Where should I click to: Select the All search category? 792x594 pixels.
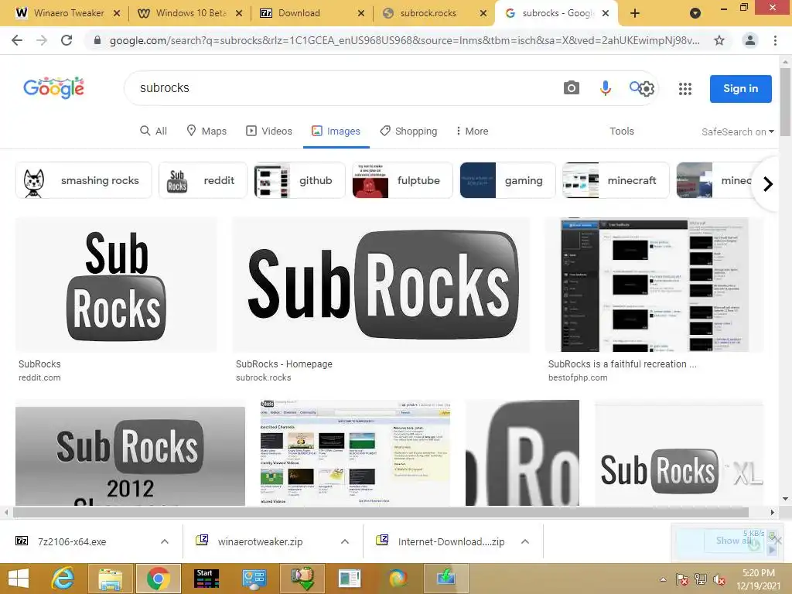[x=153, y=131]
